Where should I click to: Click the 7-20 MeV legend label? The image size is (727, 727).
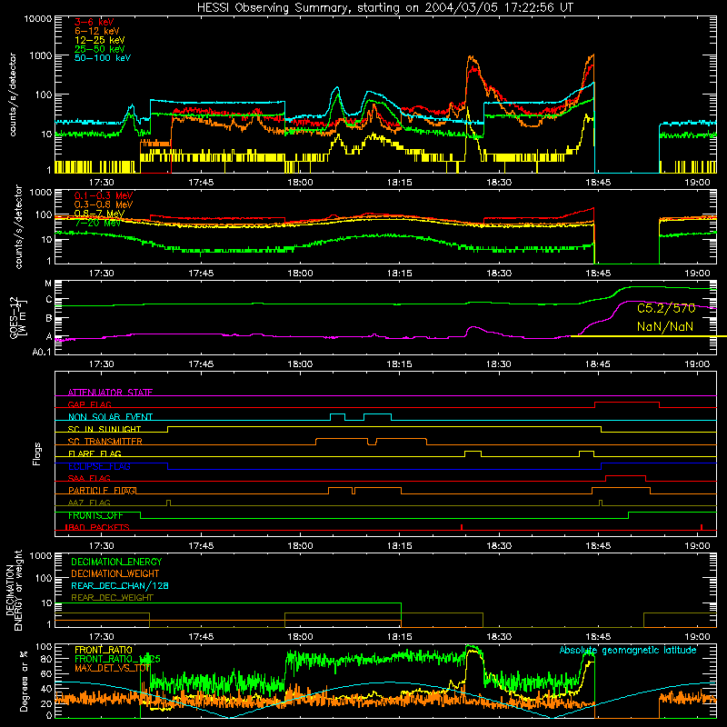coord(98,223)
